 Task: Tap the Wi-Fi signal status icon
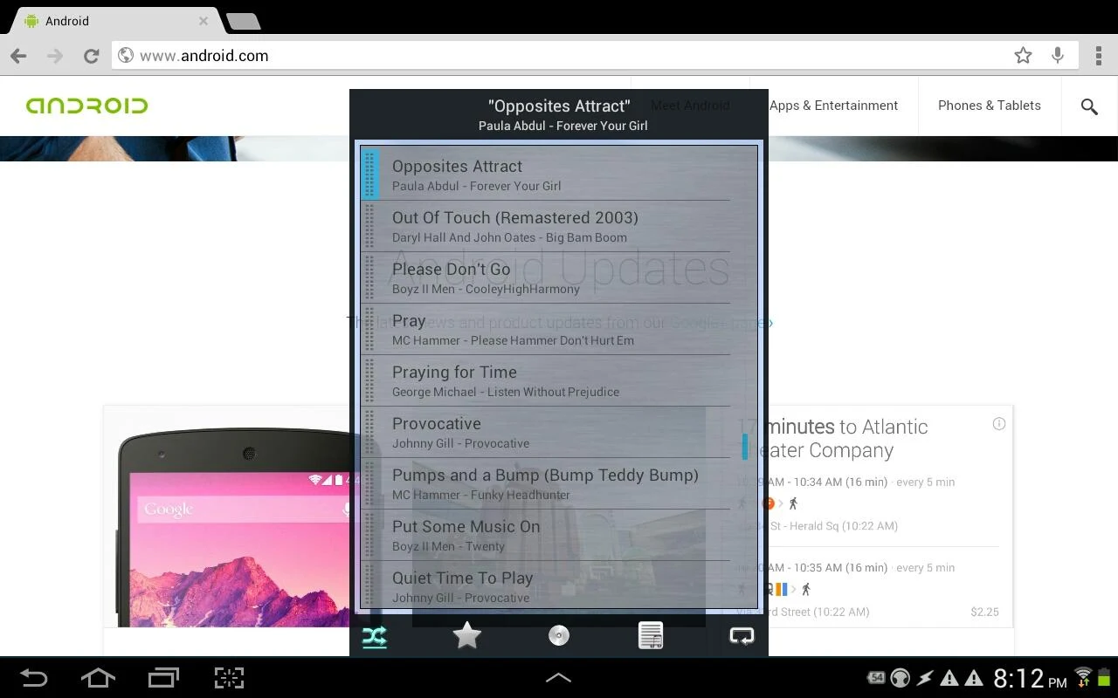tap(1083, 675)
